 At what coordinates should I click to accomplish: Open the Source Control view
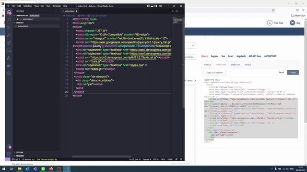[x=9, y=28]
